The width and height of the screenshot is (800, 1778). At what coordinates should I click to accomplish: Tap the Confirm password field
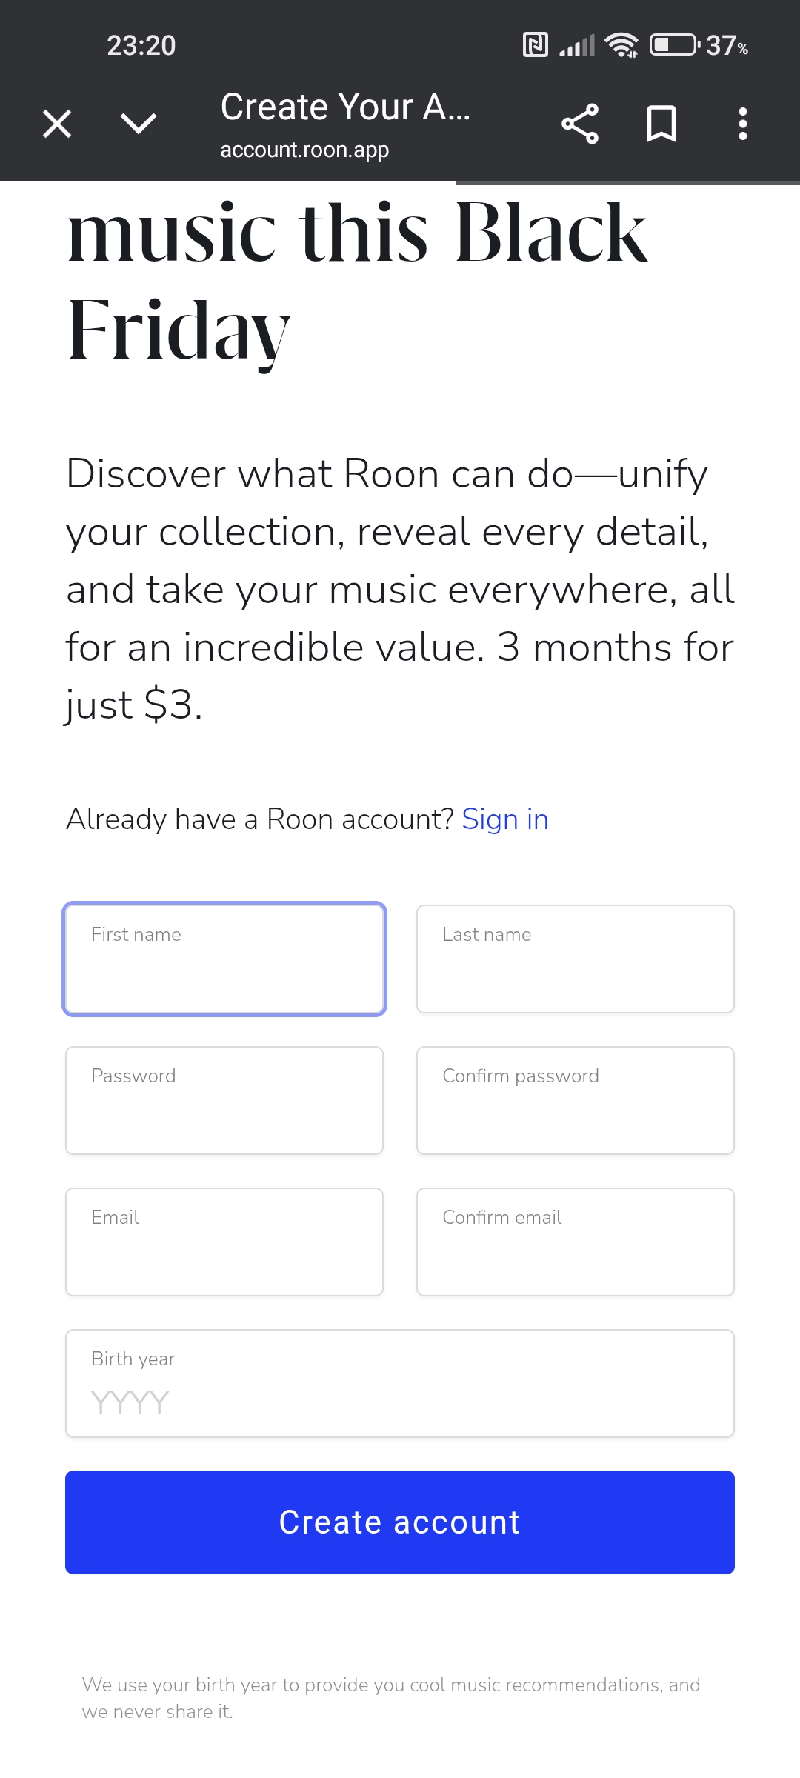tap(576, 1101)
